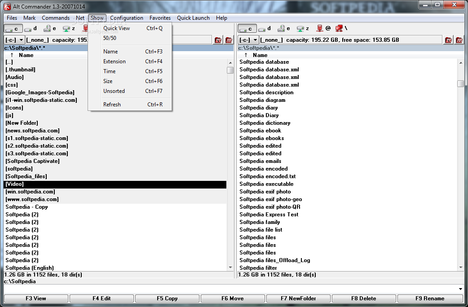
Task: Select network drive z in right panel
Action: click(303, 29)
